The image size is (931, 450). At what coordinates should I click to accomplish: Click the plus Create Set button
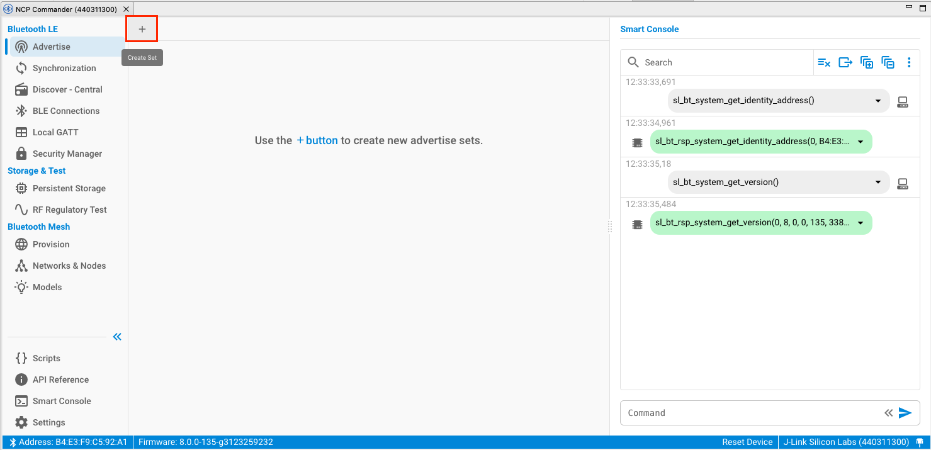pyautogui.click(x=142, y=29)
